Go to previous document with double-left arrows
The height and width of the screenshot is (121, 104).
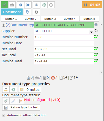[x=21, y=5]
